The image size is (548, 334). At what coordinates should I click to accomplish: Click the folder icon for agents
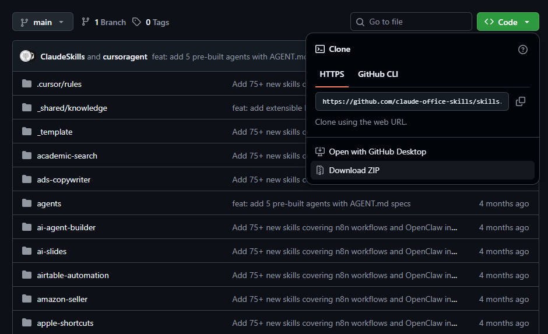point(27,203)
